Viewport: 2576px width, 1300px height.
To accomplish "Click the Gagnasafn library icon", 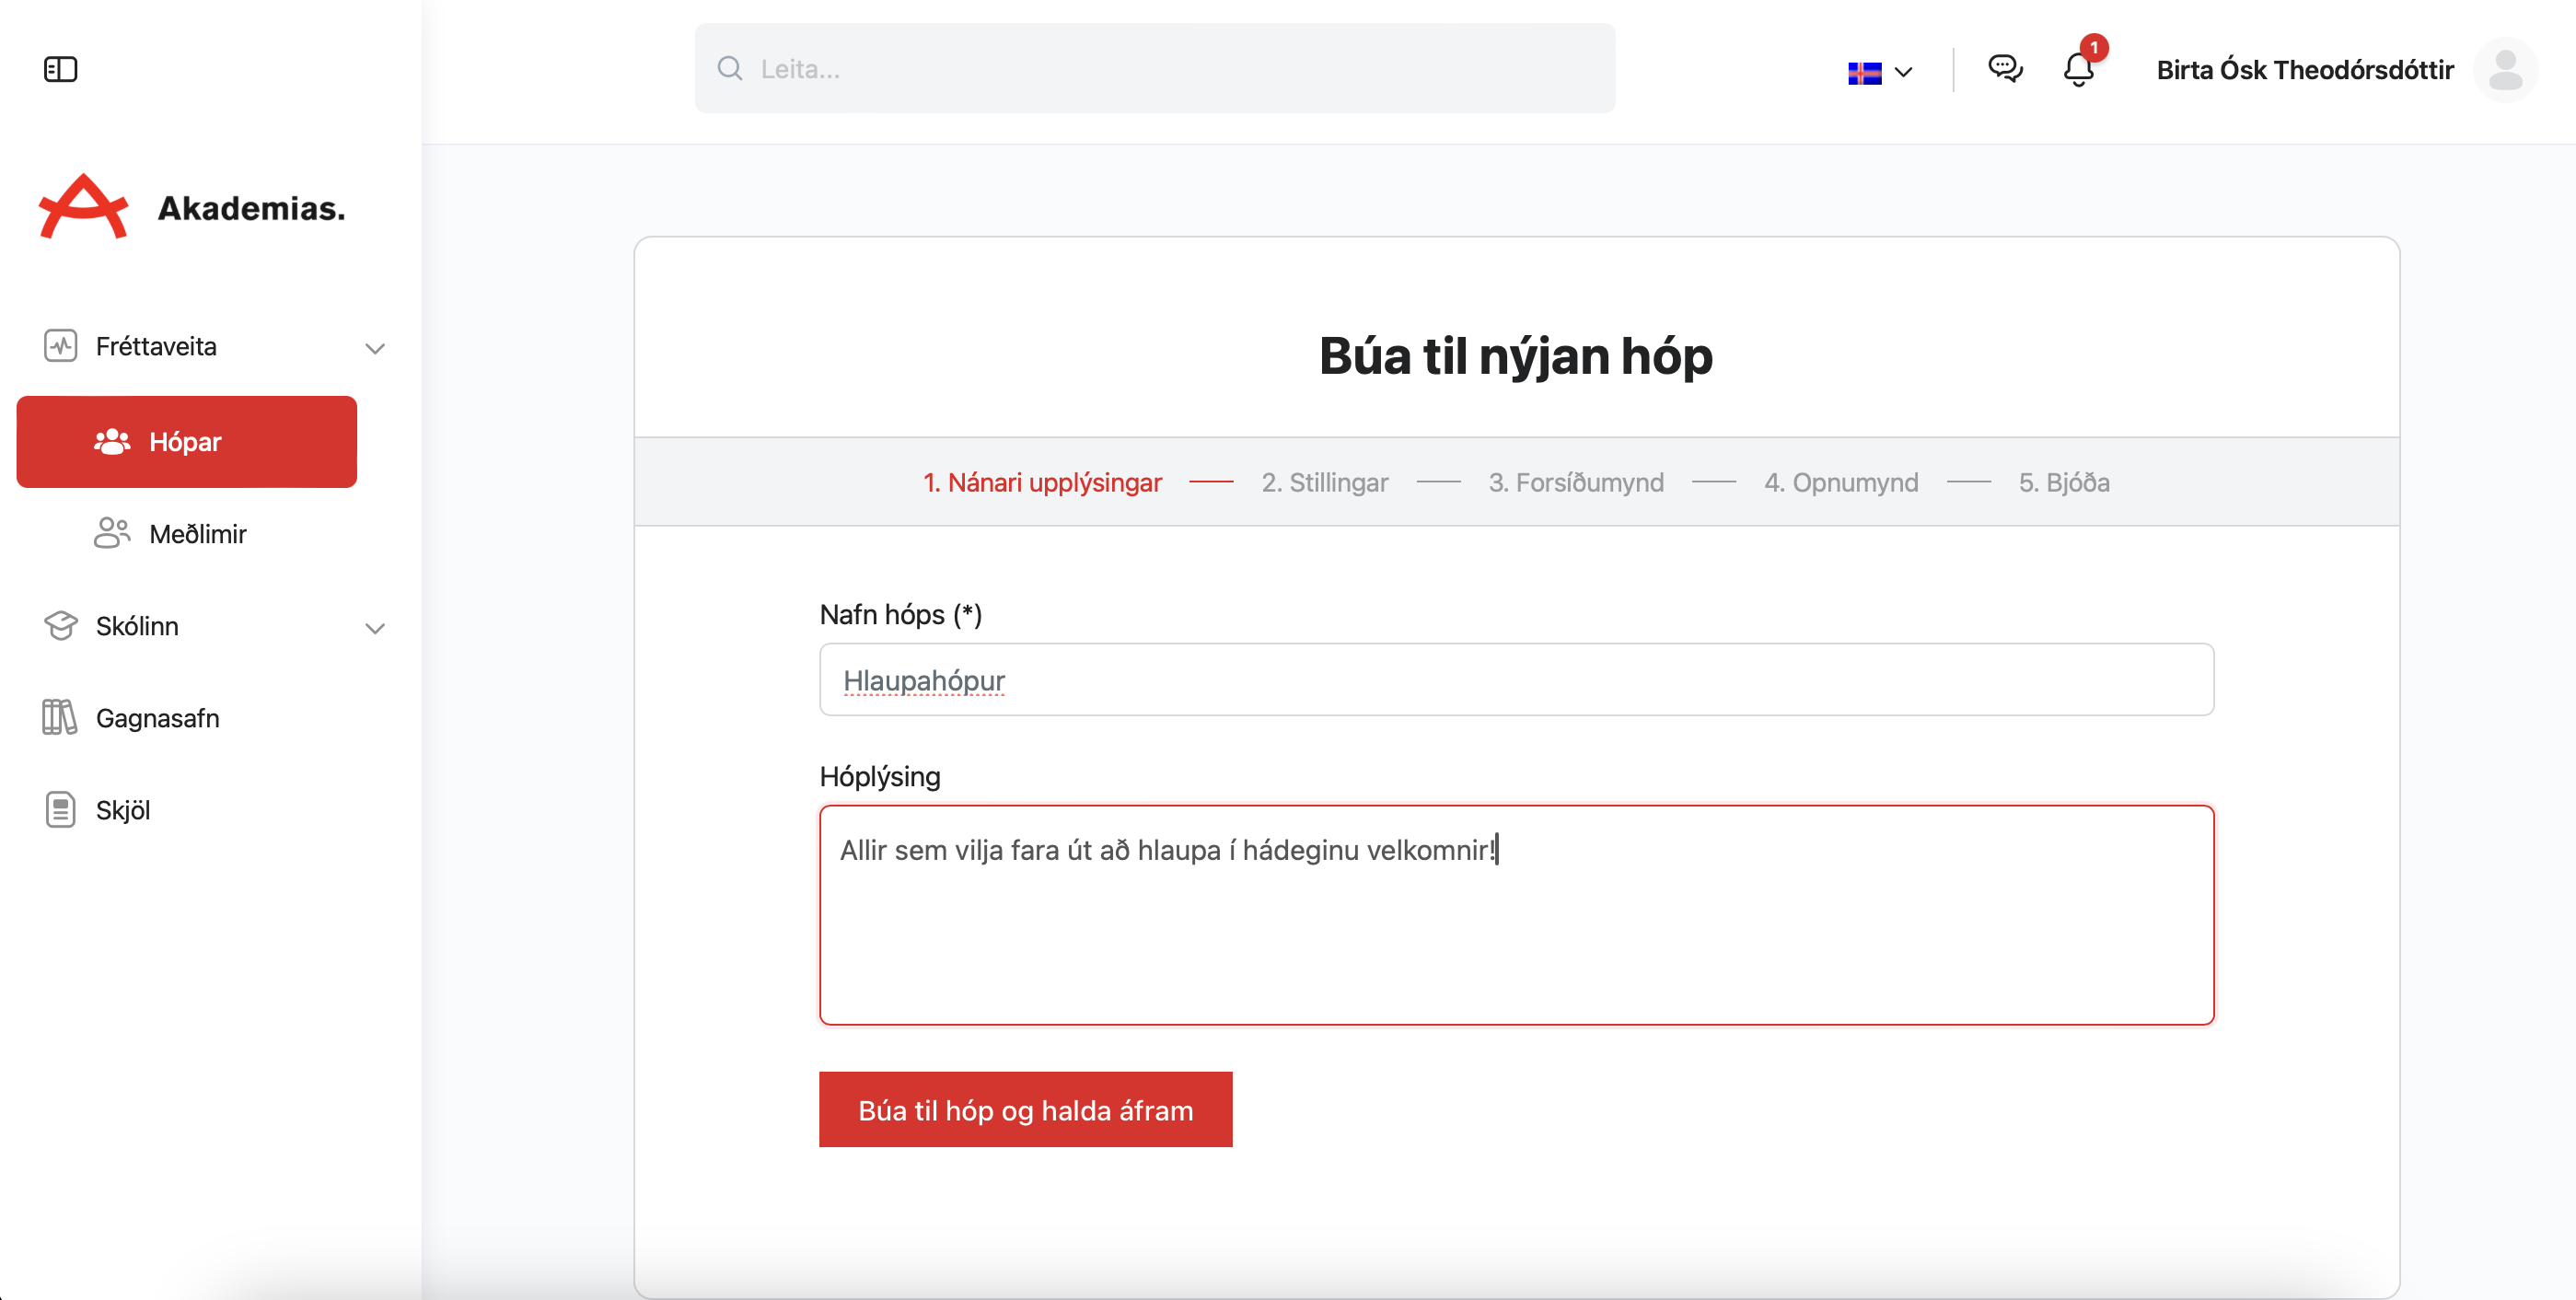I will pyautogui.click(x=60, y=717).
